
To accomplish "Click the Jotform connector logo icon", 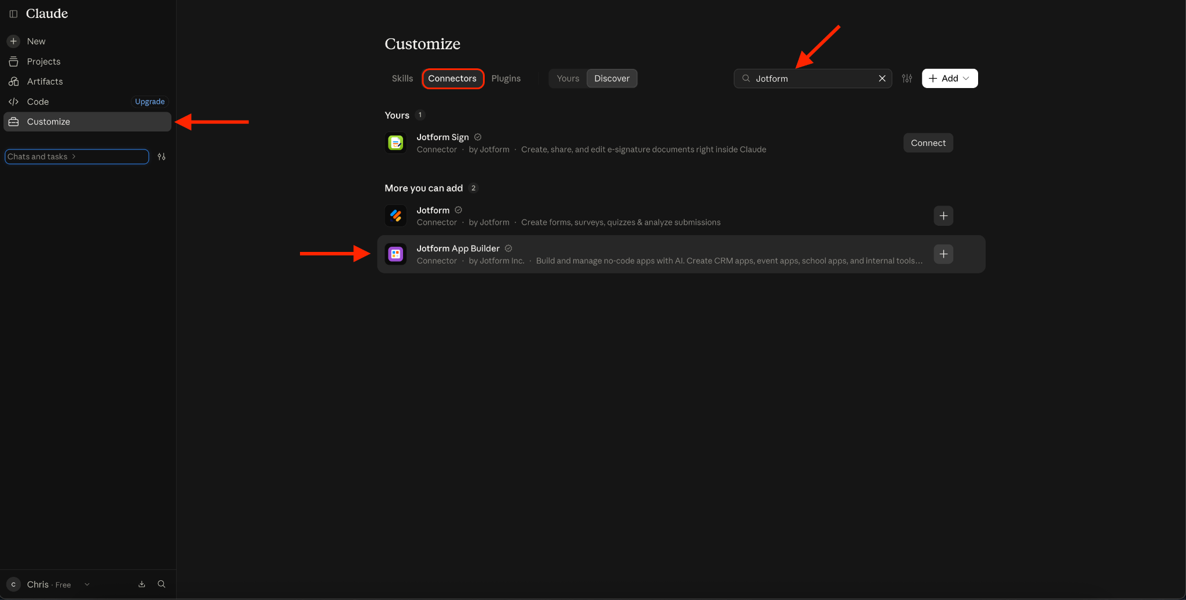I will click(396, 216).
